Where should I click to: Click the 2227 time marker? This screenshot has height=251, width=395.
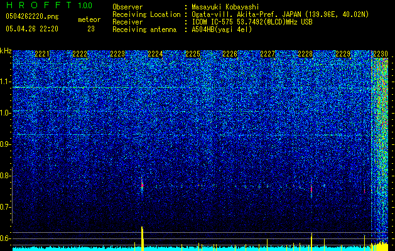(x=268, y=54)
